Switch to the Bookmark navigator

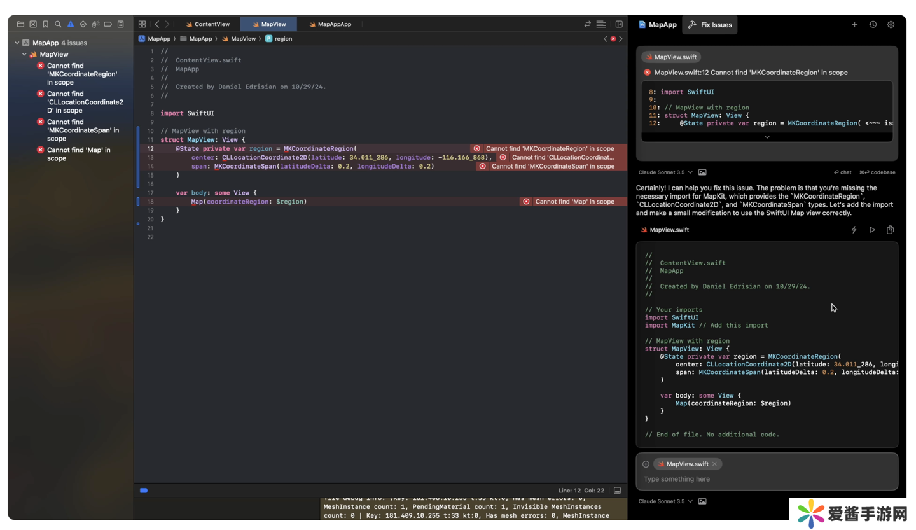(x=45, y=24)
